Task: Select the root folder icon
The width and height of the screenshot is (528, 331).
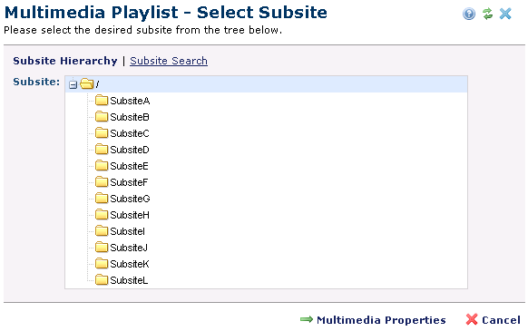Action: click(86, 83)
